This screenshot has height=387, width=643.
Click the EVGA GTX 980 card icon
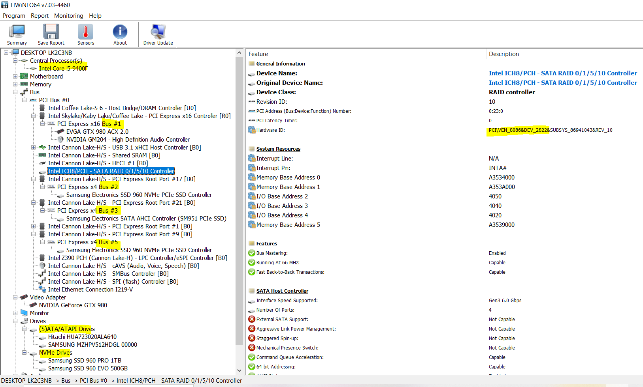60,131
